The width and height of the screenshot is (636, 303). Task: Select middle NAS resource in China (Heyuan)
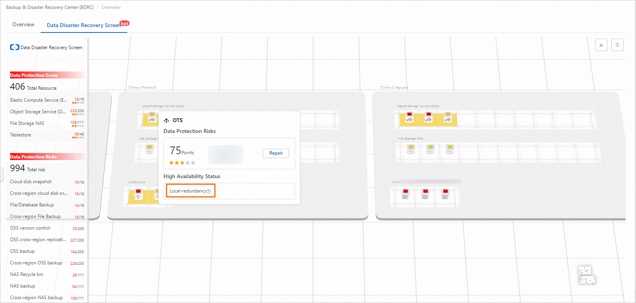coord(430,150)
